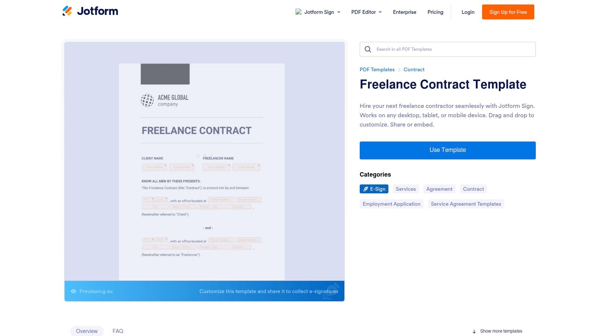Click the eye icon in the Previewing bar

click(x=74, y=291)
